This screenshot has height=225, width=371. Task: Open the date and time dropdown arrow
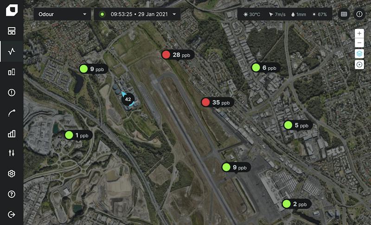click(x=174, y=14)
